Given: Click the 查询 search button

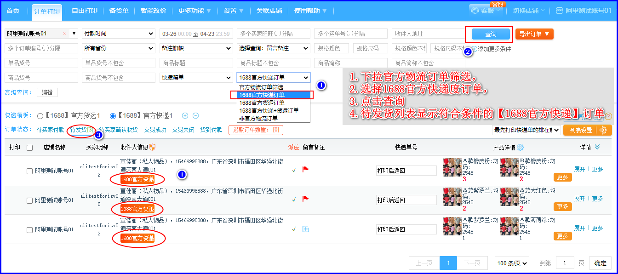Looking at the screenshot, I should pos(491,34).
